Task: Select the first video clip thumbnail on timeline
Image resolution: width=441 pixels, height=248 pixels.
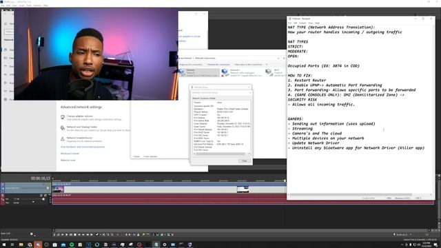Action: [x=58, y=189]
